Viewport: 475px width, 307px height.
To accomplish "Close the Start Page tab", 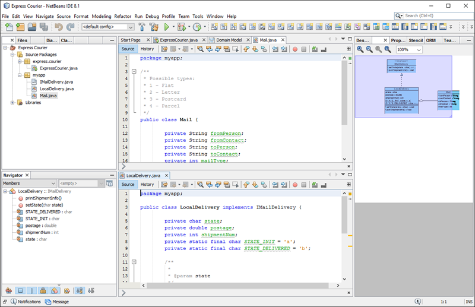I will 148,40.
